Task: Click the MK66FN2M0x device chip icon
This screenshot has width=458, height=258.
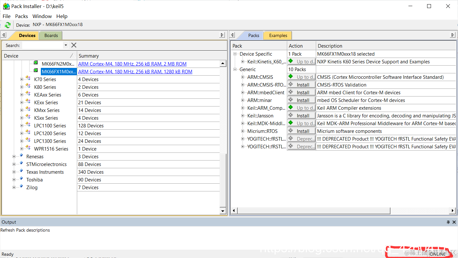Action: coord(36,63)
